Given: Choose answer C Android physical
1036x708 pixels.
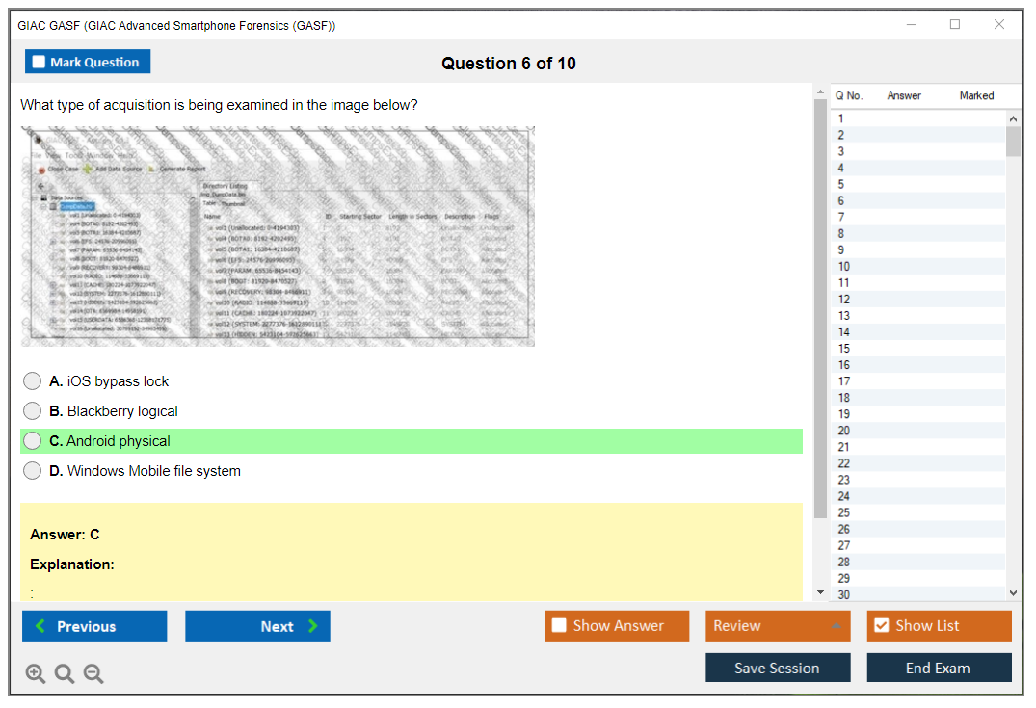Looking at the screenshot, I should tap(33, 441).
